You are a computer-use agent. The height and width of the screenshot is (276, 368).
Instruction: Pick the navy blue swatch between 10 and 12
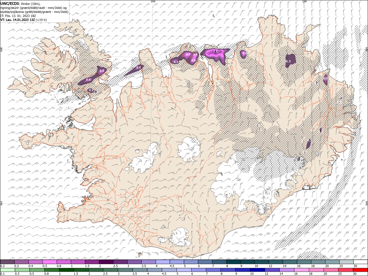257,270
